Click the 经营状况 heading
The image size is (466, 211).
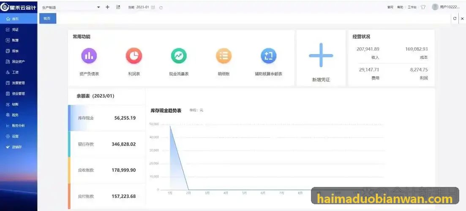(x=361, y=37)
